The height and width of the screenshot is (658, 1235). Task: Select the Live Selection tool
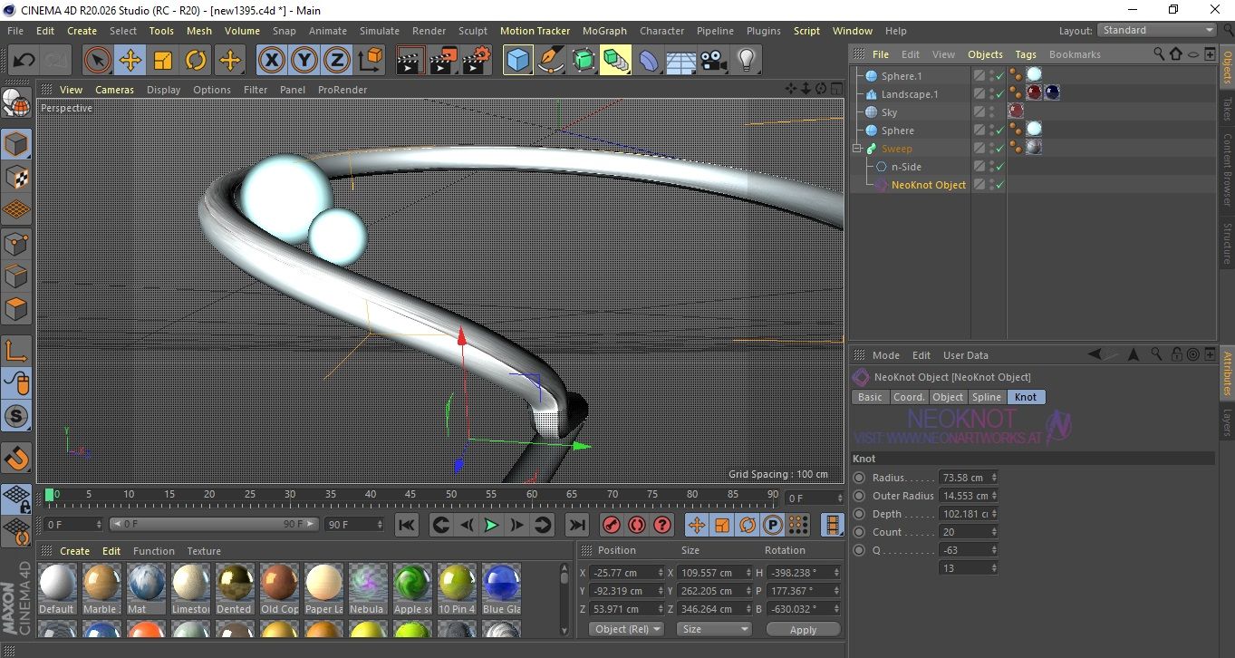(x=98, y=61)
